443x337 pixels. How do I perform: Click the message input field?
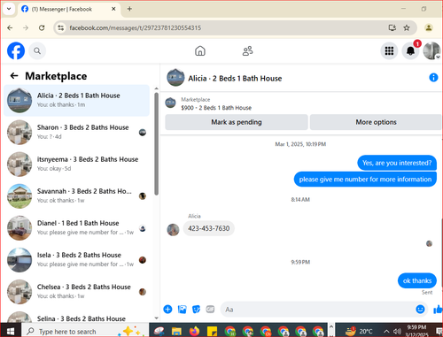coord(317,310)
